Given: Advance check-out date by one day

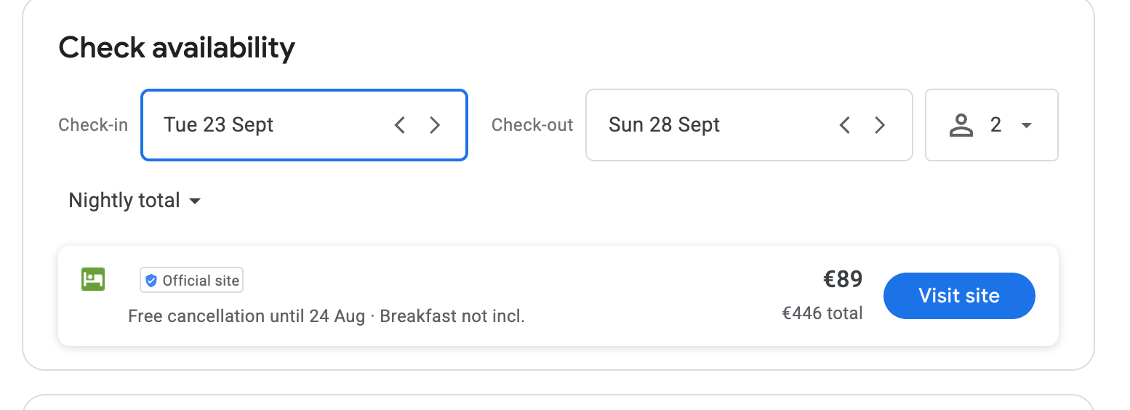Looking at the screenshot, I should [880, 125].
